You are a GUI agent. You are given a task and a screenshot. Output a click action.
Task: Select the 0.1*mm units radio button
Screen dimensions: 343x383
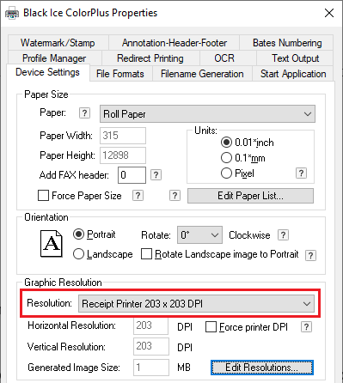click(226, 158)
